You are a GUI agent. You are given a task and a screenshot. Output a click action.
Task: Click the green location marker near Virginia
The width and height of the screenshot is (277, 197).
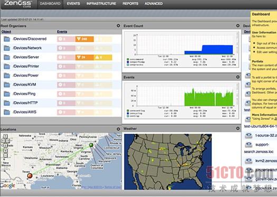tap(91, 145)
